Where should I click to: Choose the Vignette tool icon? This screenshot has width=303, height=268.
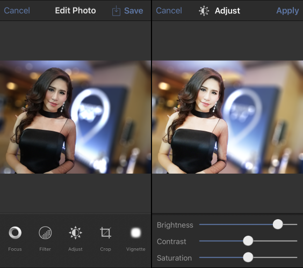click(136, 233)
